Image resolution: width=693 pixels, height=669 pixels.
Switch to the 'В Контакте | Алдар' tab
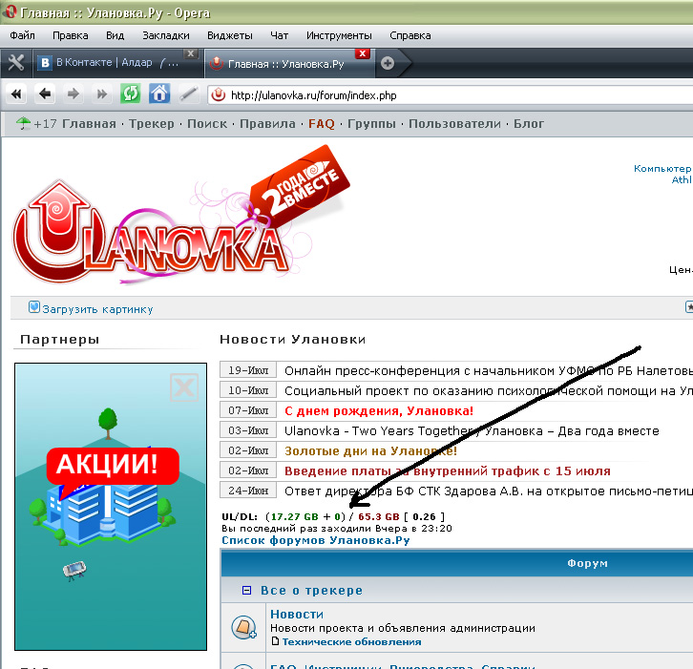(116, 63)
